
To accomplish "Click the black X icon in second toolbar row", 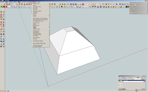I will (x=6, y=7).
